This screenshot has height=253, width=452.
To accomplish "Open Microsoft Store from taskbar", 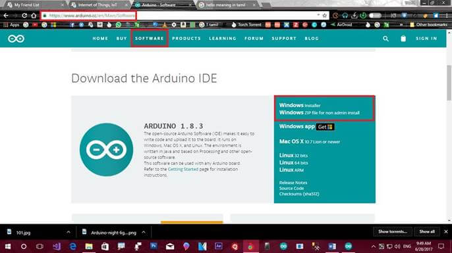I will [x=105, y=246].
